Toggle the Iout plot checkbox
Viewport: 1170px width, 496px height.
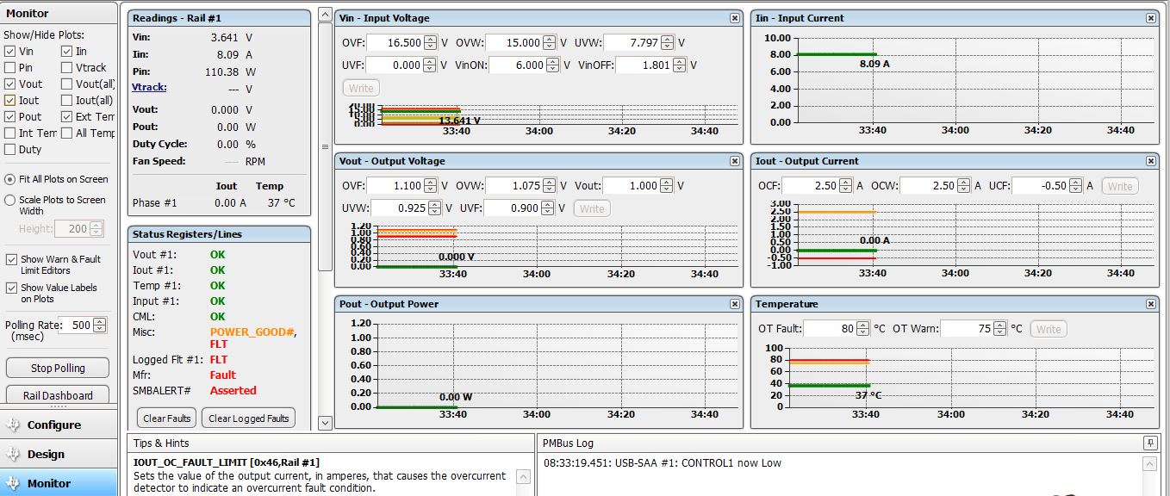[x=10, y=101]
